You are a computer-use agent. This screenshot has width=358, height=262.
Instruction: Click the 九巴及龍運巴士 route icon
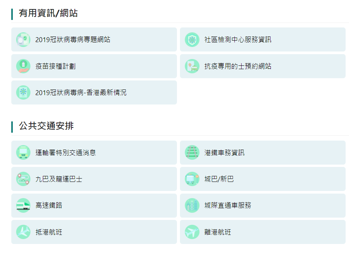pyautogui.click(x=23, y=179)
